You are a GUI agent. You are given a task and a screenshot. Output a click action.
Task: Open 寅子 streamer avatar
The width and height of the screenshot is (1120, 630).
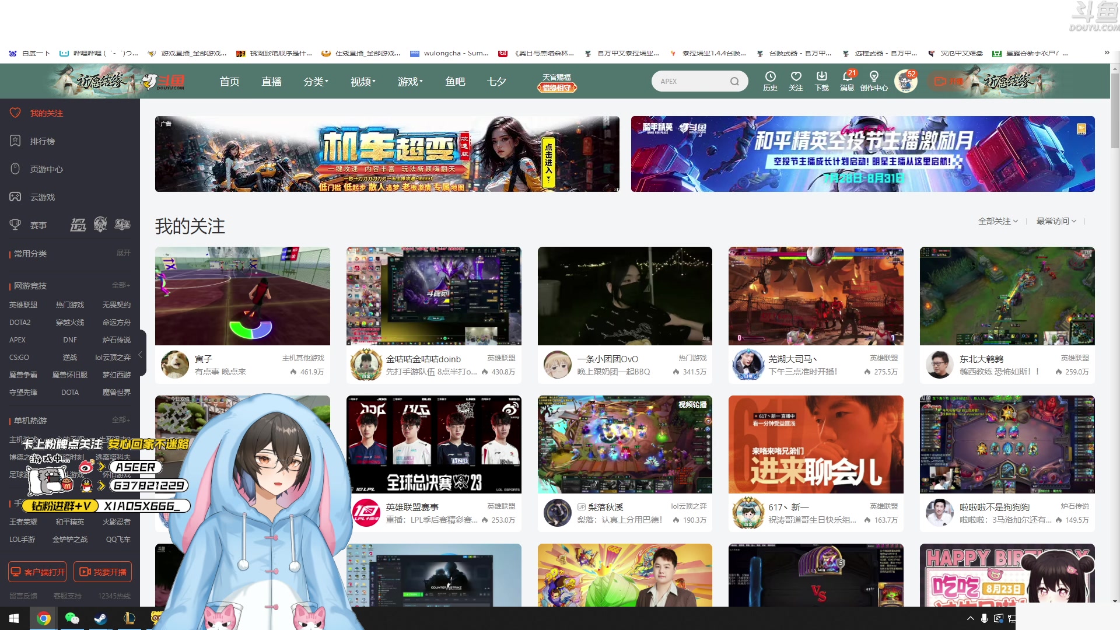click(x=174, y=365)
